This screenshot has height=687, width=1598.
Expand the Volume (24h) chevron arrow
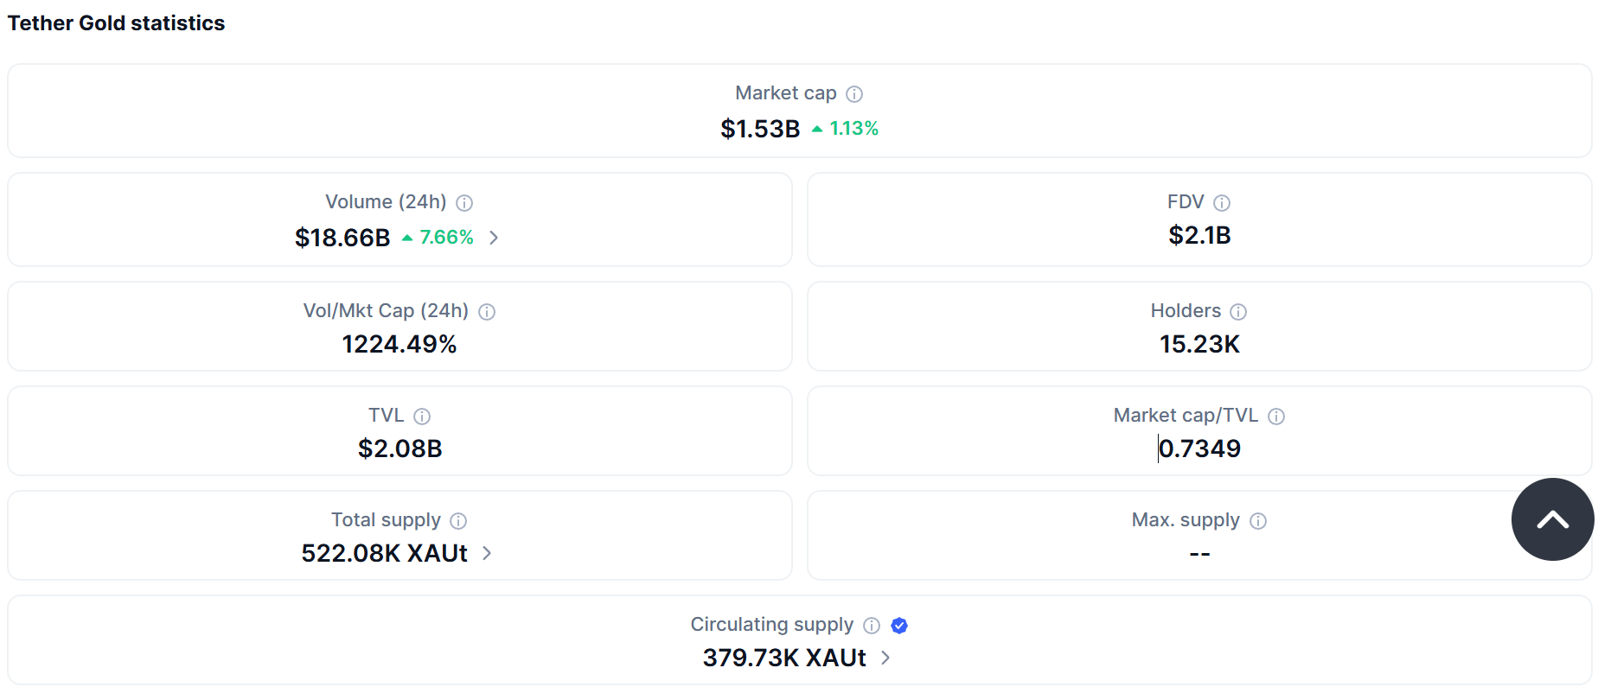494,238
